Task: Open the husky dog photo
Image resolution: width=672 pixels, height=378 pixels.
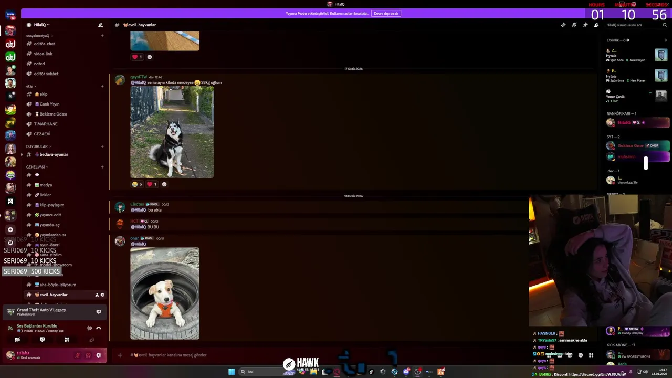Action: point(172,132)
